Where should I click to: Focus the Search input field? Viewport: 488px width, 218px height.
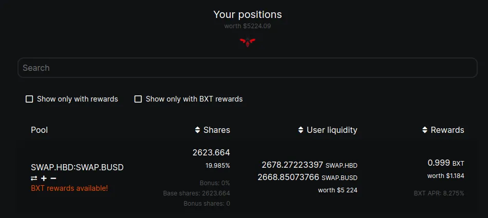[x=247, y=68]
